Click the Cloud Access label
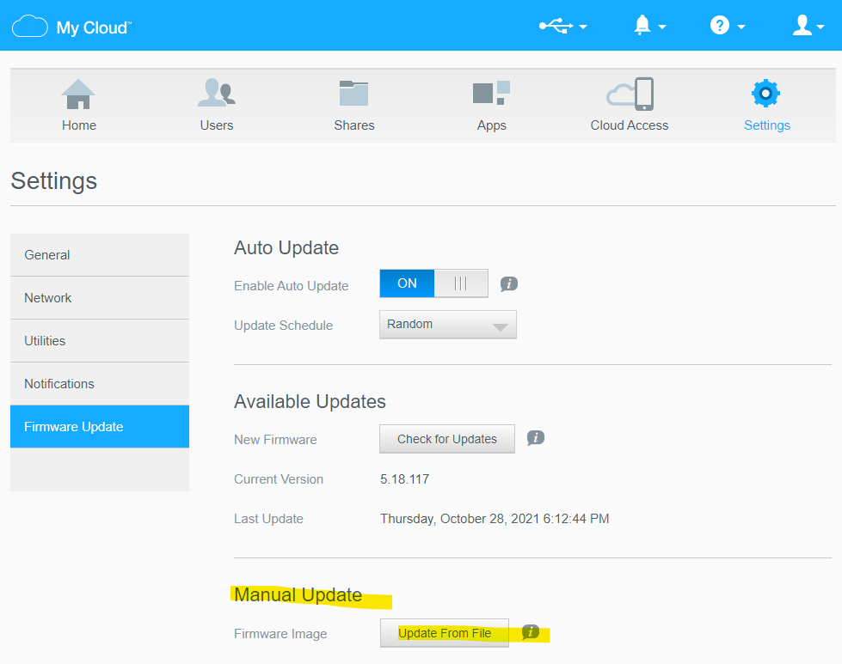Screen dimensions: 842x664 (630, 125)
